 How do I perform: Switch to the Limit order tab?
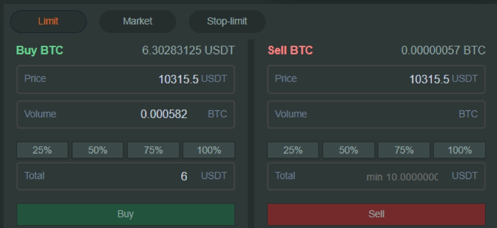tap(48, 22)
